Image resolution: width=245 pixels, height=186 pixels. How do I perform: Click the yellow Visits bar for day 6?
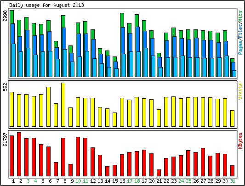[49, 107]
